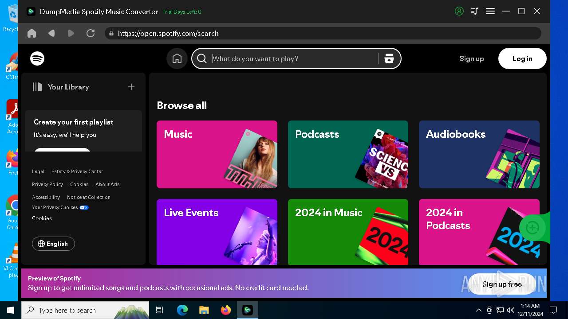Open the DumpMedia account icon
Viewport: 568px width, 319px height.
coord(459,12)
